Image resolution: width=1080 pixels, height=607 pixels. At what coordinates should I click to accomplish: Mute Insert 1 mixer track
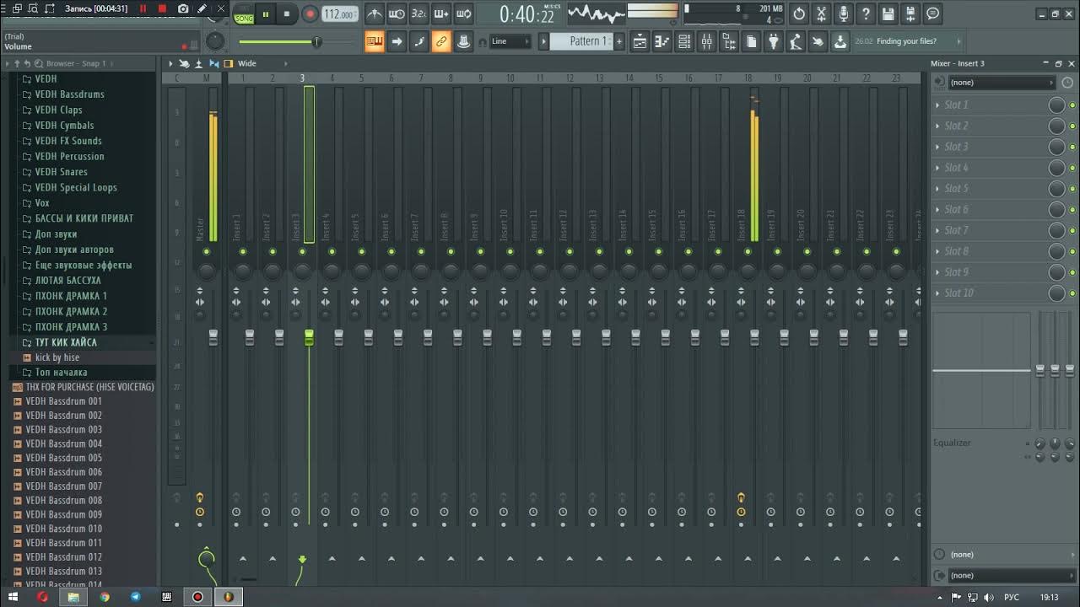coord(243,251)
